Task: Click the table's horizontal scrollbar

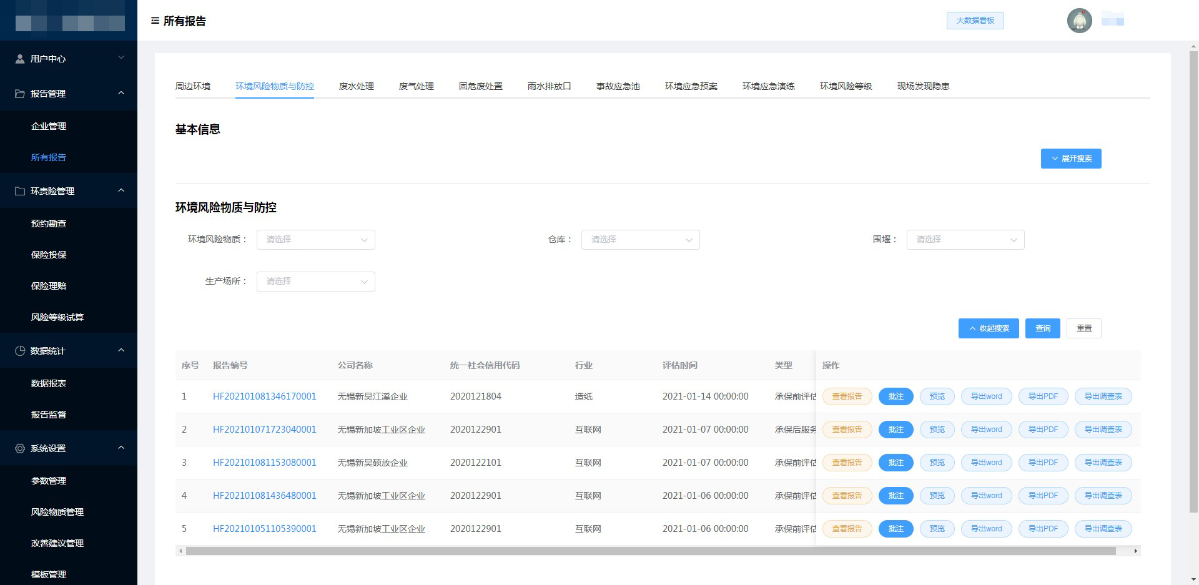Action: 649,551
